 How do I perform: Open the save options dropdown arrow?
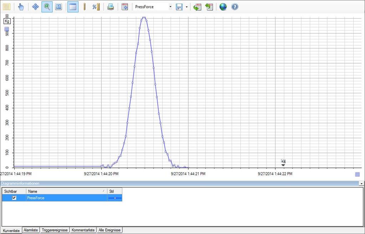[187, 7]
